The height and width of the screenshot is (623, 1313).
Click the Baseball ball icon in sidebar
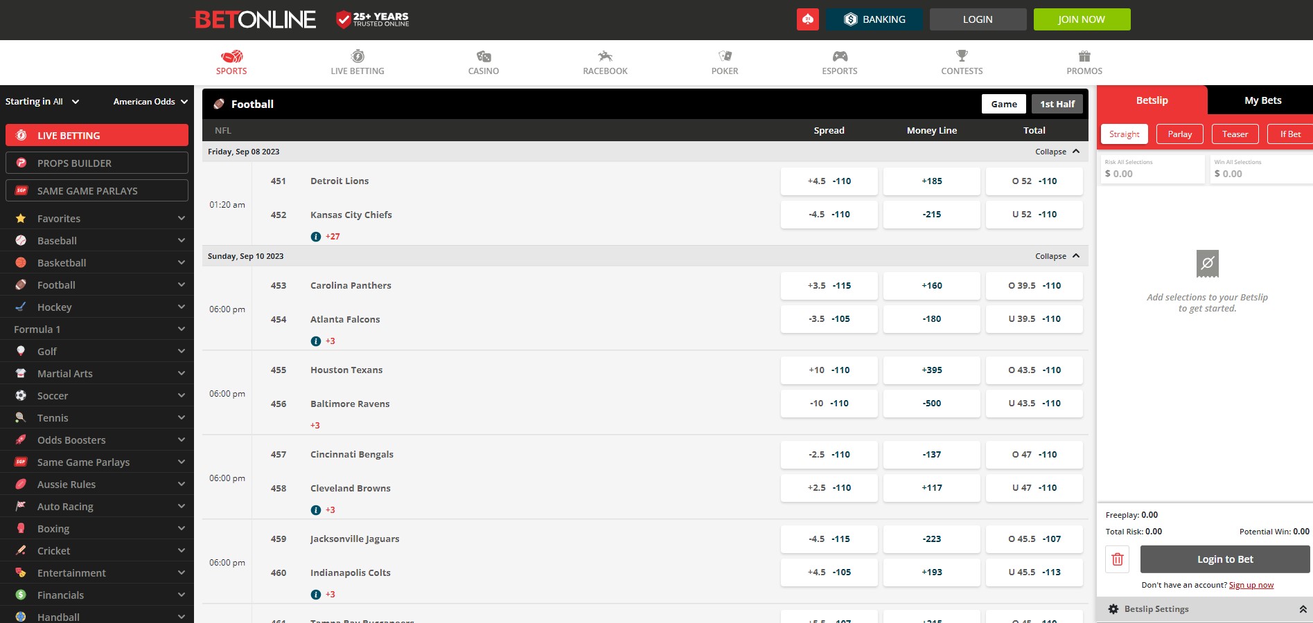tap(21, 240)
